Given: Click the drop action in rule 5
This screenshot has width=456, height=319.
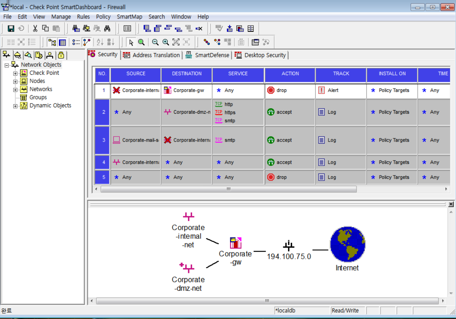Looking at the screenshot, I should tap(277, 177).
